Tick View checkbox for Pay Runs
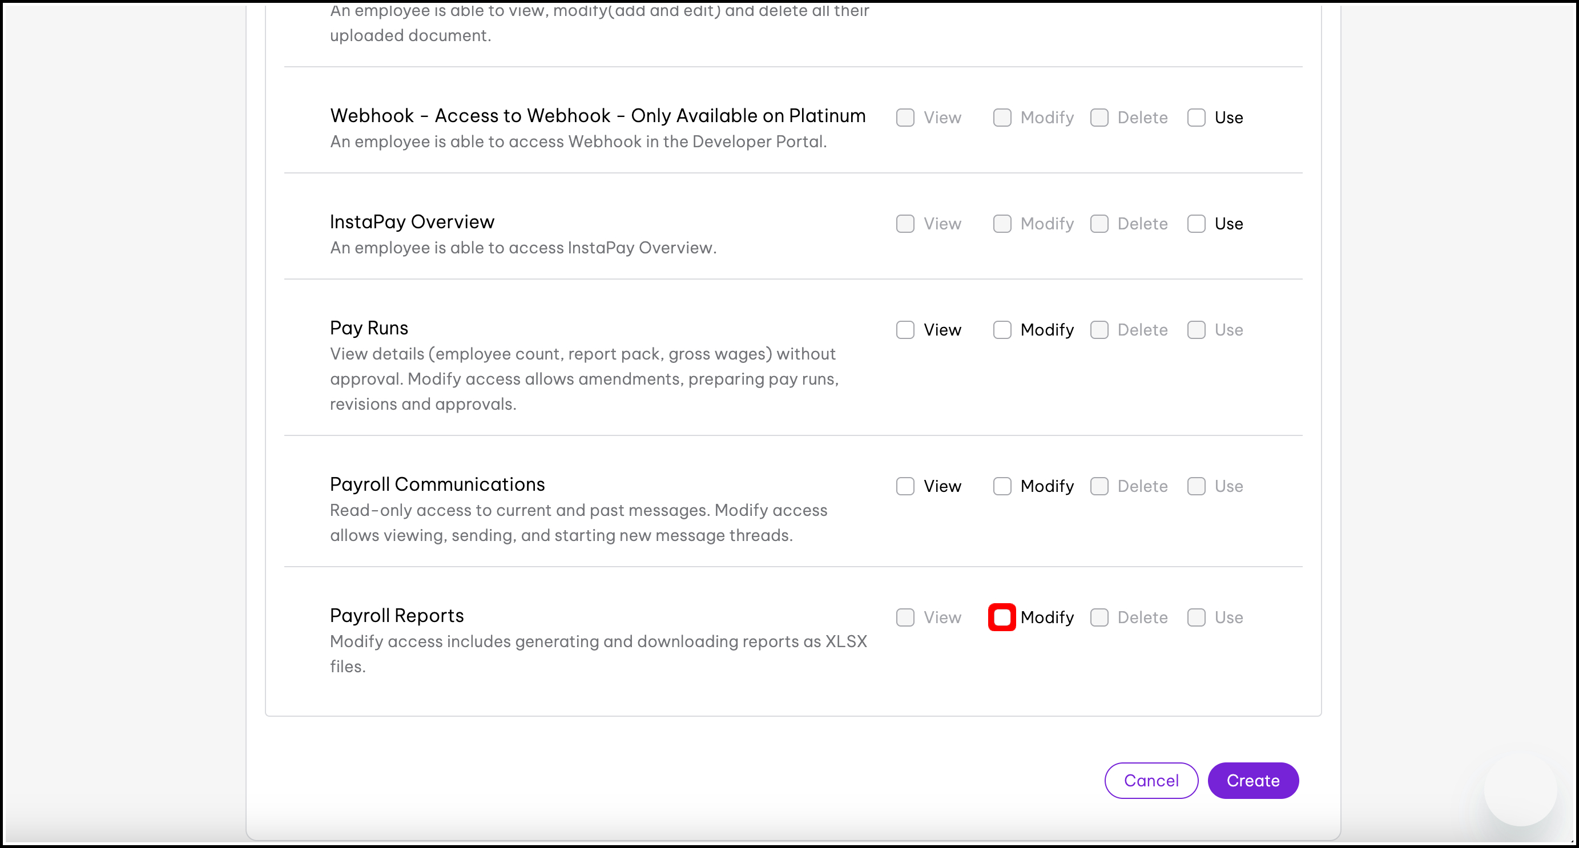 coord(905,330)
